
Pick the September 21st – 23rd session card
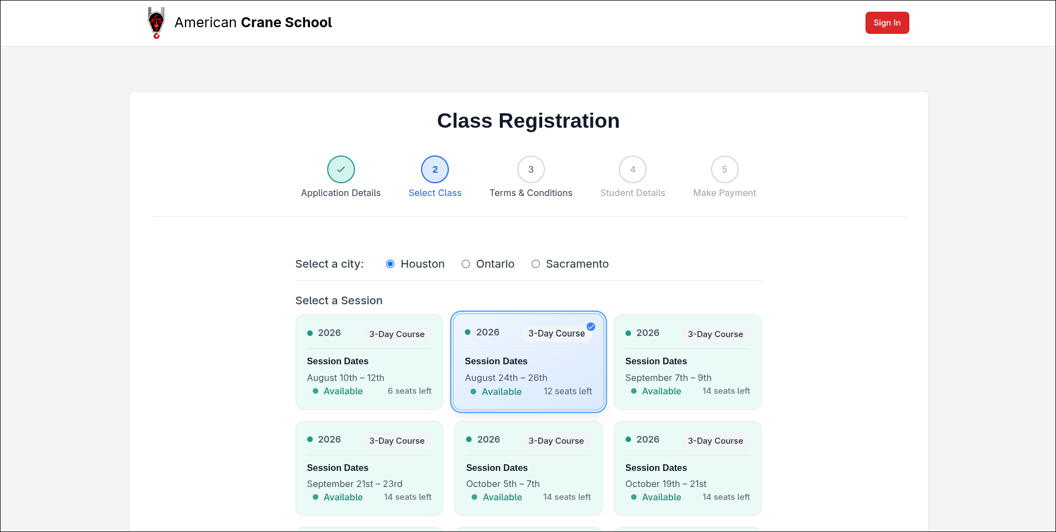[x=369, y=468]
